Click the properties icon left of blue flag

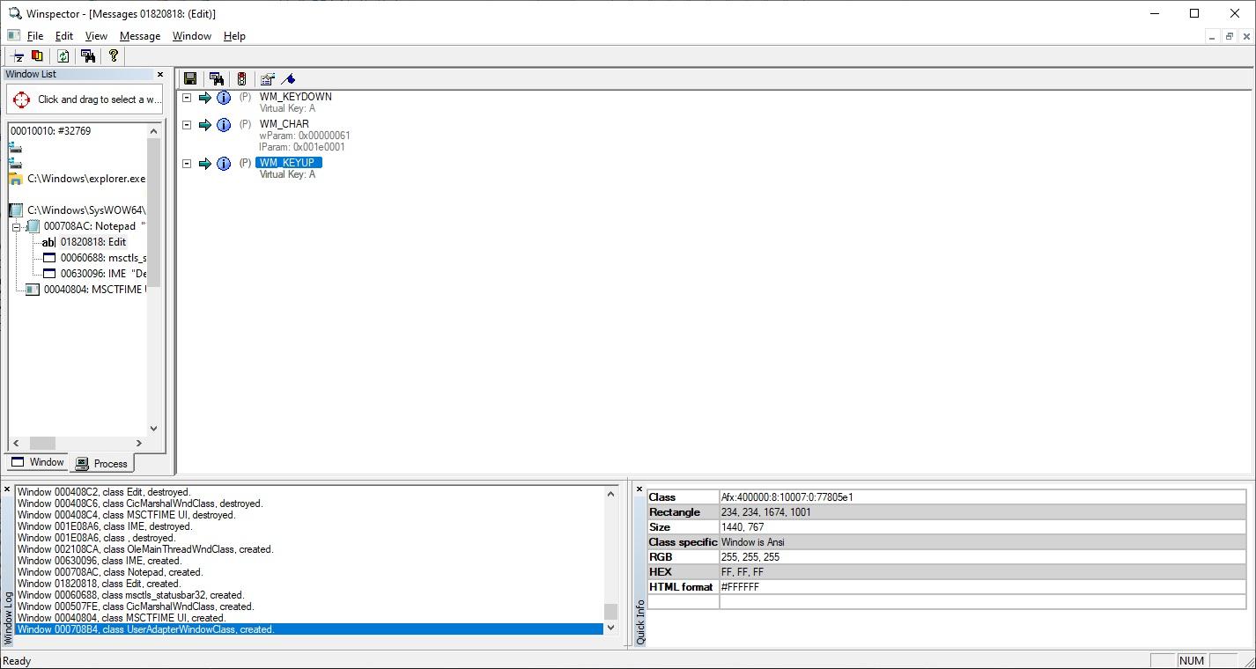(x=268, y=79)
